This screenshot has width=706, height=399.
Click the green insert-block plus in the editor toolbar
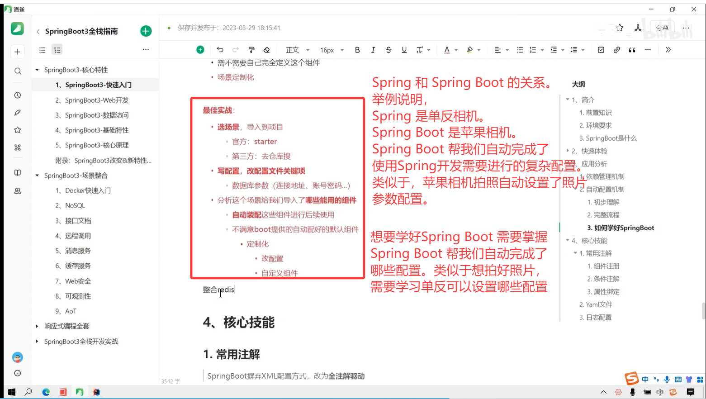pyautogui.click(x=200, y=50)
